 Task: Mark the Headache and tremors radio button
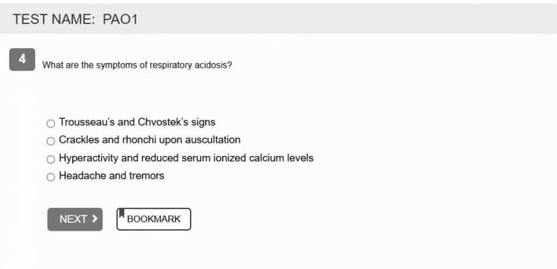click(51, 177)
